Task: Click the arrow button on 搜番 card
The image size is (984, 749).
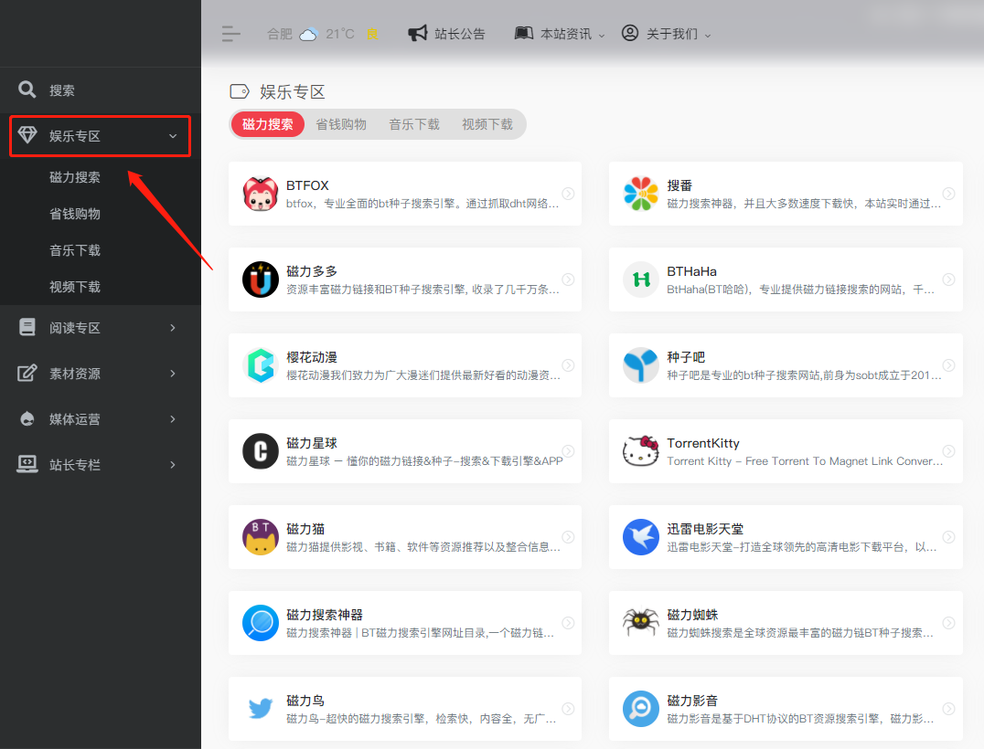Action: (949, 194)
